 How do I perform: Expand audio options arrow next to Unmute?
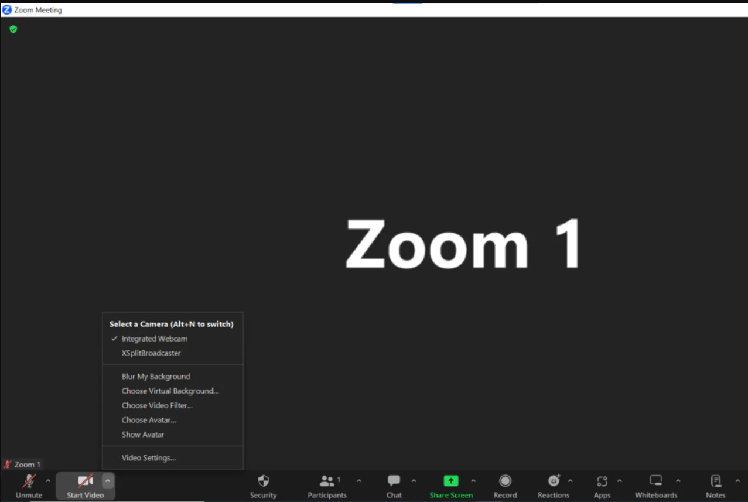(x=48, y=481)
